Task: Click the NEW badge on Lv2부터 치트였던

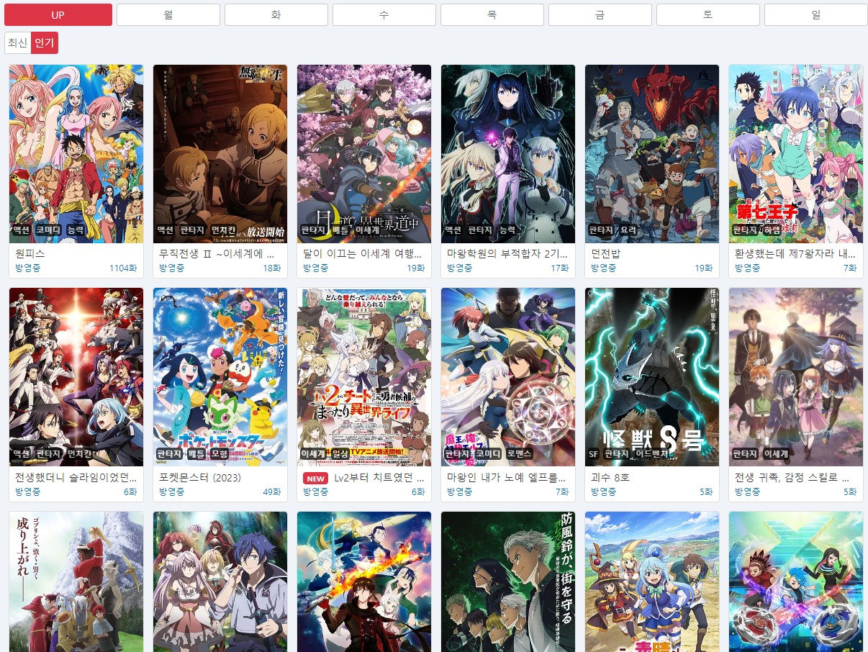Action: [x=316, y=478]
